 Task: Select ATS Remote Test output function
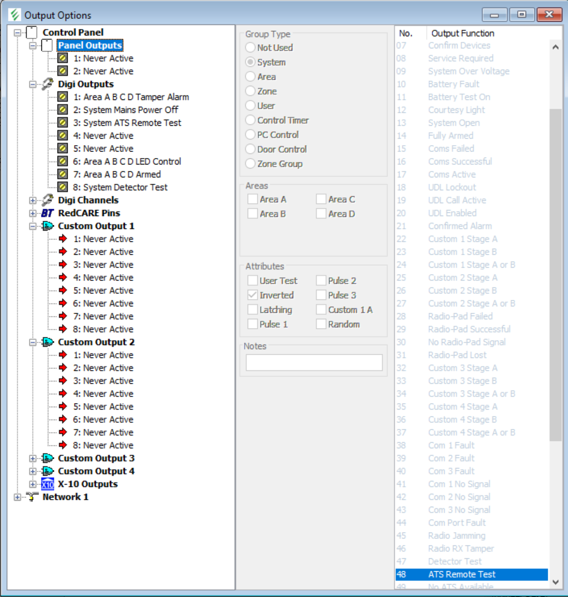click(462, 574)
